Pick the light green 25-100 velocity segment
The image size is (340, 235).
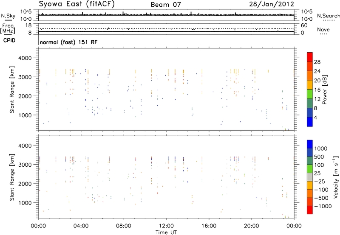point(310,169)
